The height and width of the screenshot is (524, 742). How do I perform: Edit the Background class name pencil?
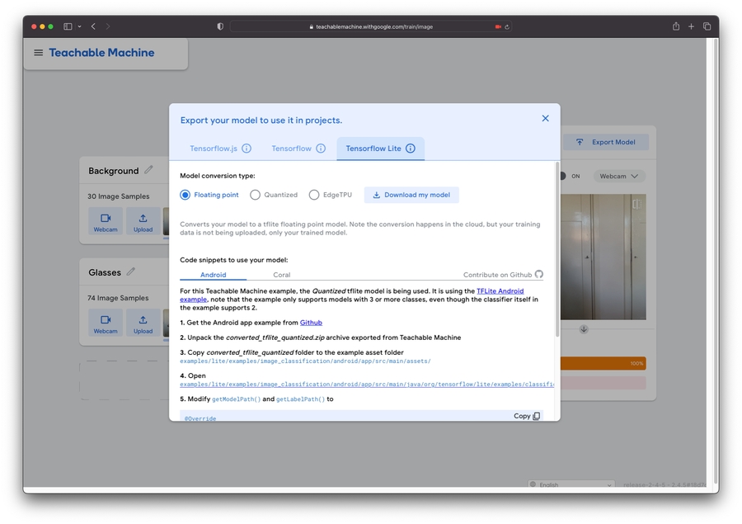point(148,170)
